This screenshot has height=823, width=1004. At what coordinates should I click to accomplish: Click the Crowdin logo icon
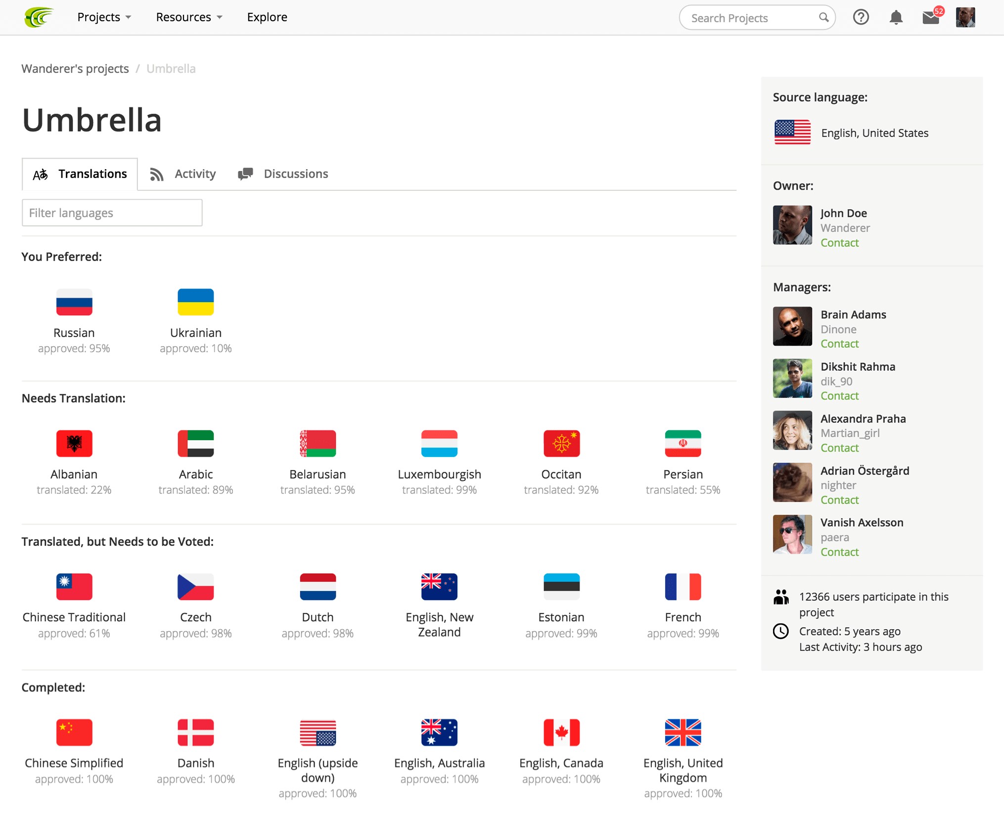(38, 17)
